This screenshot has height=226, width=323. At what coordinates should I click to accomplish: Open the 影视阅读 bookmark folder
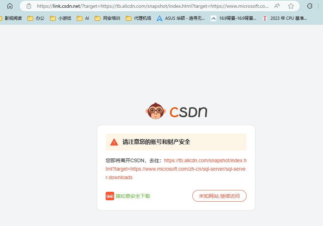click(11, 18)
